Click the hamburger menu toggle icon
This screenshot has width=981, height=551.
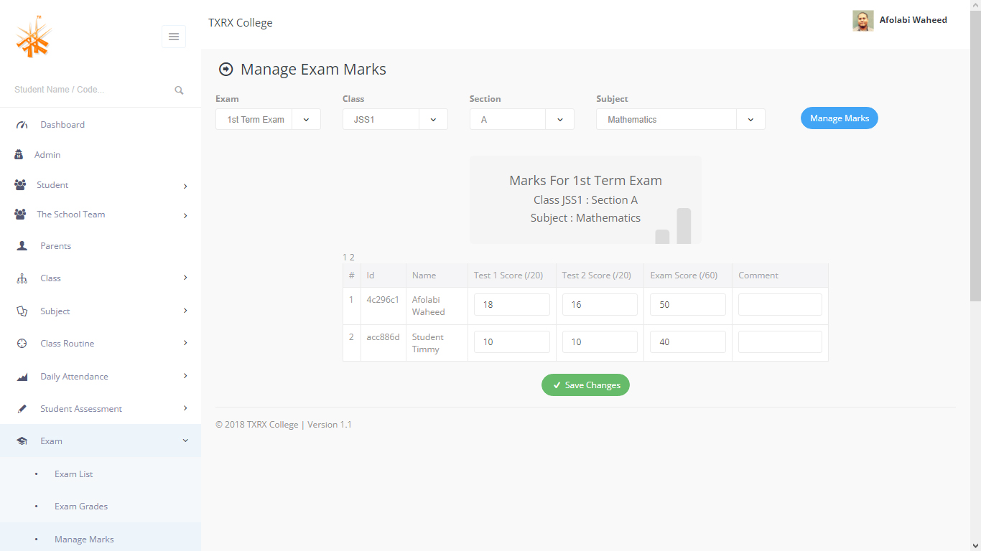pyautogui.click(x=174, y=37)
